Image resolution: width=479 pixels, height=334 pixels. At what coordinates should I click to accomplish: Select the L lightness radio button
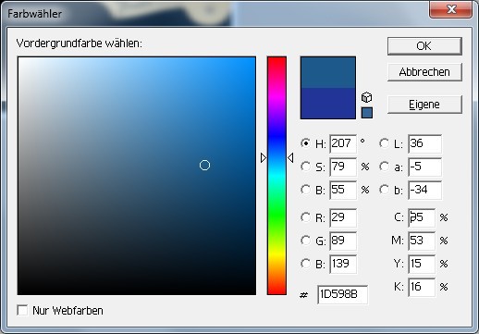384,143
